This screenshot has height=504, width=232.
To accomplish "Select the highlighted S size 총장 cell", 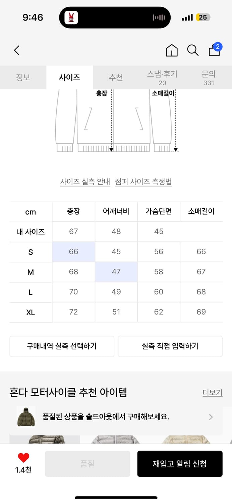I will click(73, 251).
